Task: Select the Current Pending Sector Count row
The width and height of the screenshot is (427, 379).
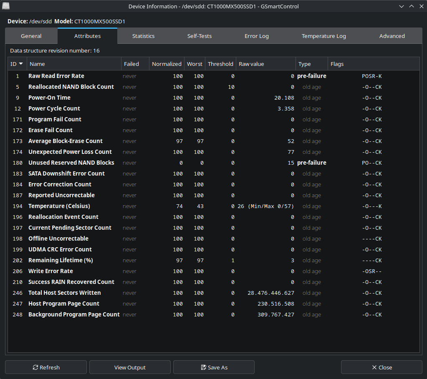Action: coord(214,228)
